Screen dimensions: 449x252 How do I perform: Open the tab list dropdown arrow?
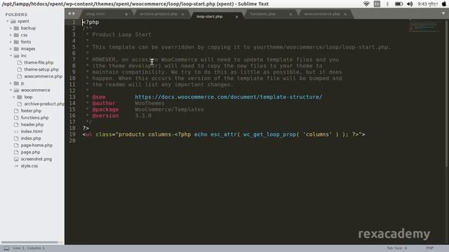pos(443,13)
